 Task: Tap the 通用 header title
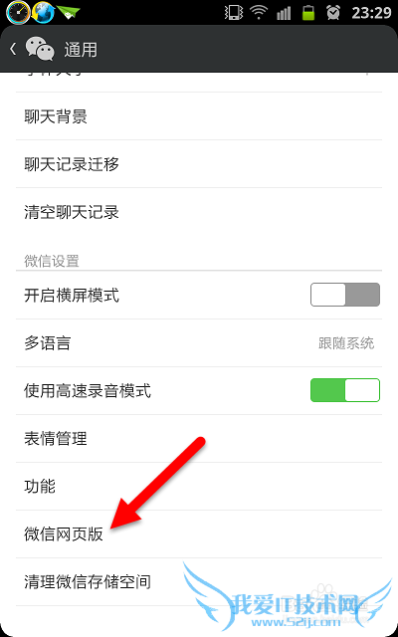point(81,50)
